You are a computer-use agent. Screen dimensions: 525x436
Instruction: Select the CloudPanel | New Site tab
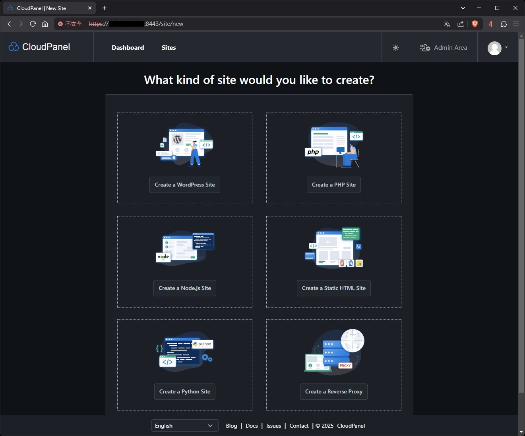click(49, 8)
